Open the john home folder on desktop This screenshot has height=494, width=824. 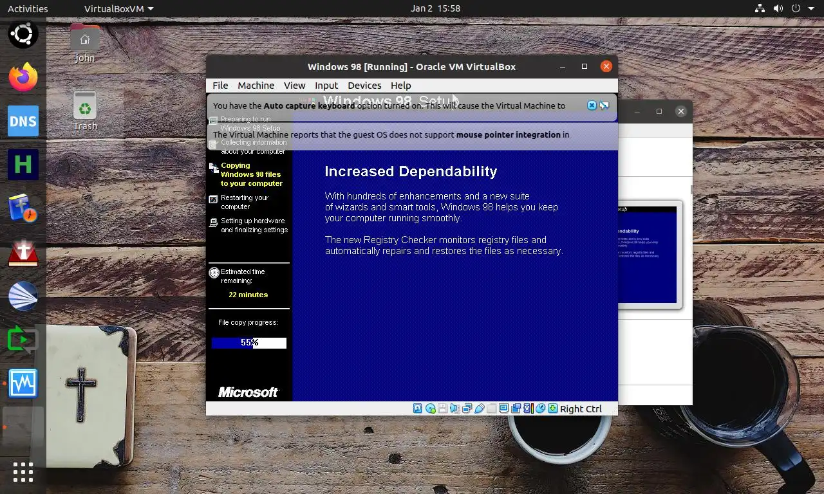(85, 44)
